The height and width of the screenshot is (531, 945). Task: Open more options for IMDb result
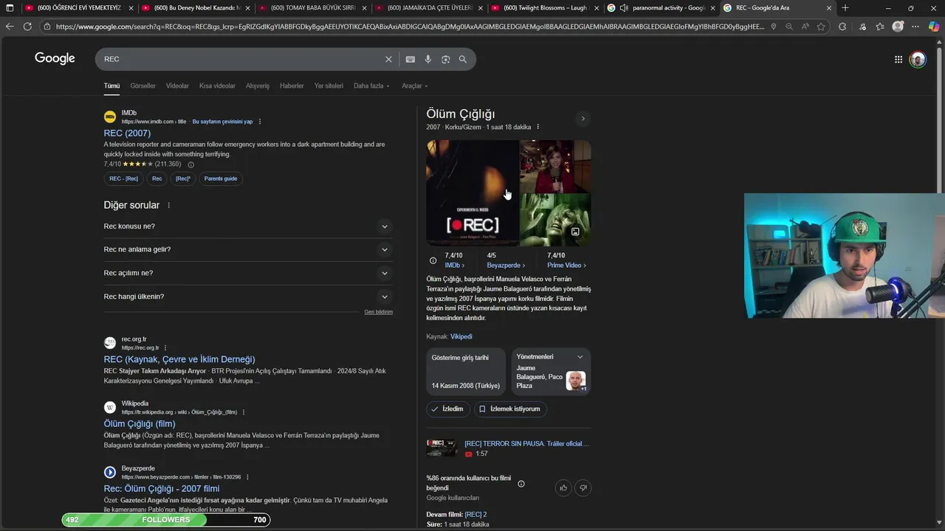pyautogui.click(x=260, y=122)
